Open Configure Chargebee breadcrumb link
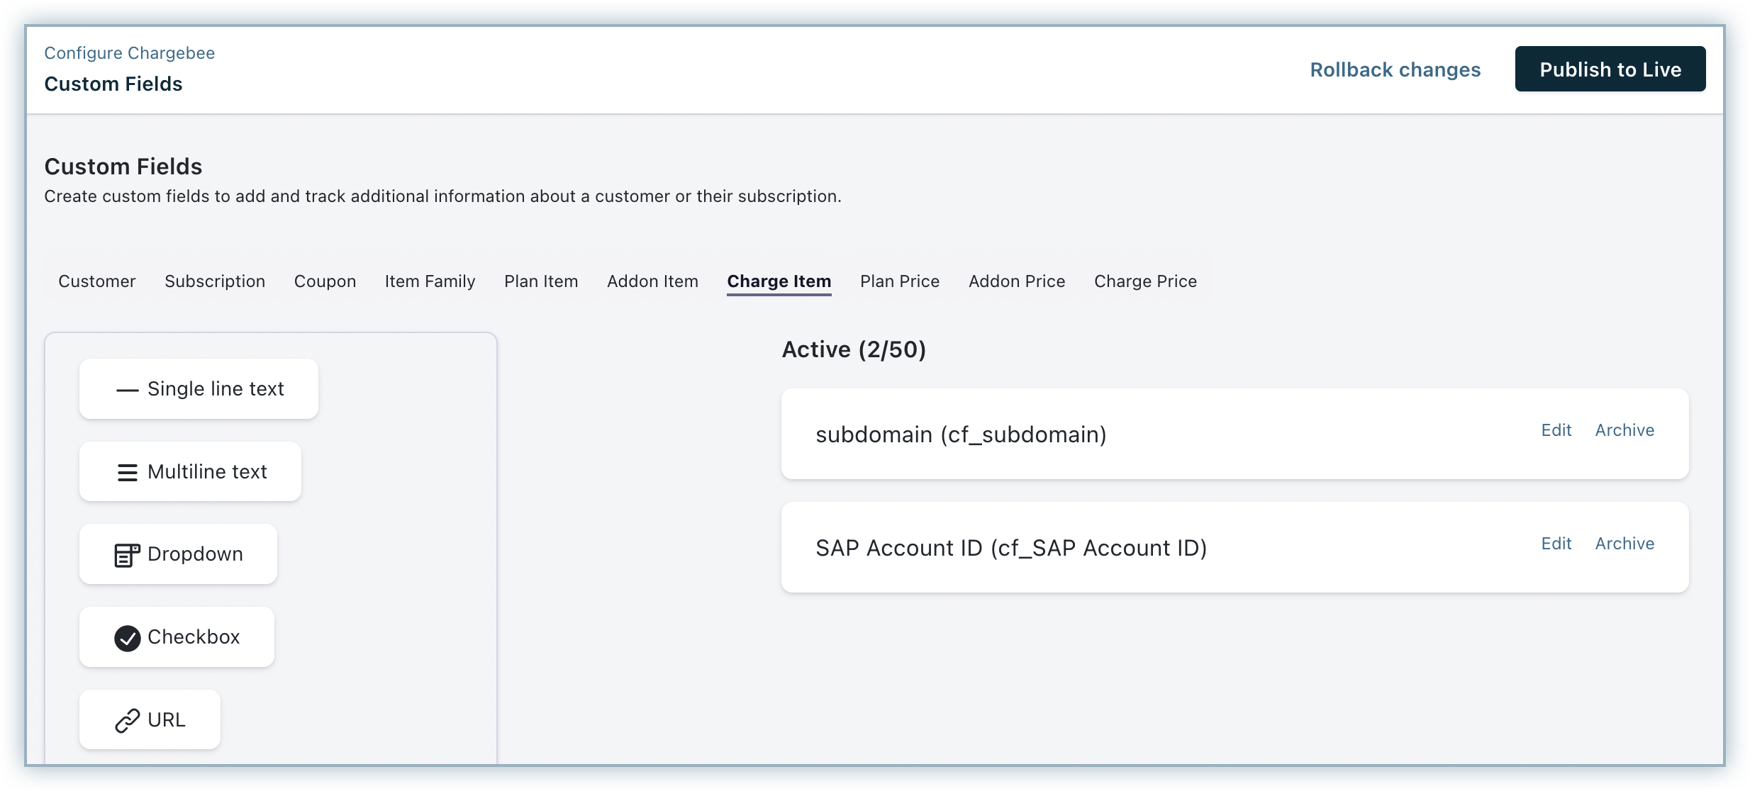Screen dimensions: 1750x791 [x=129, y=53]
